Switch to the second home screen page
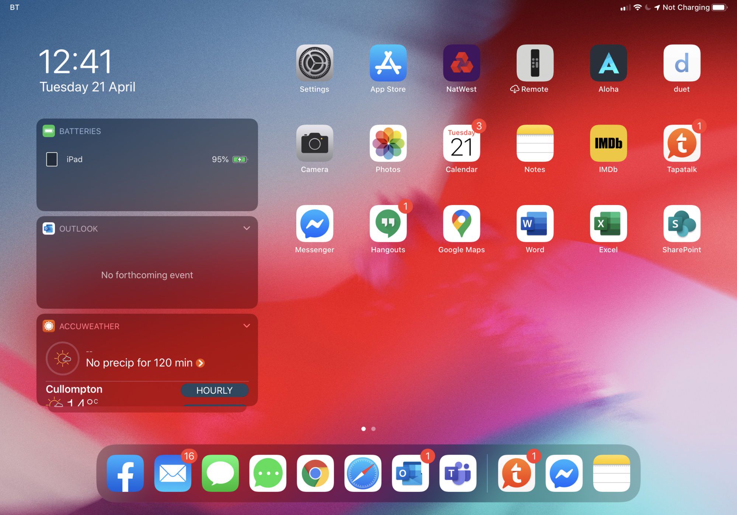 [x=373, y=429]
